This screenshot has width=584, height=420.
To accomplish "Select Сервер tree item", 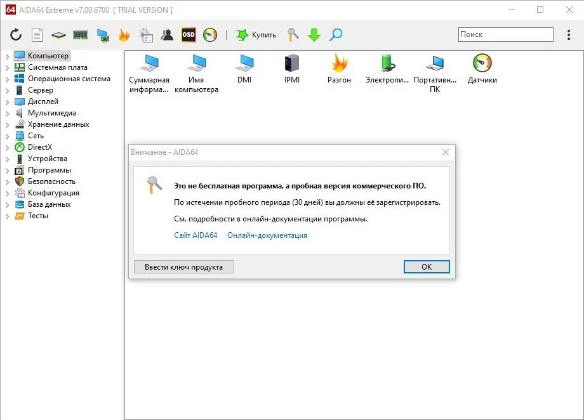I will point(40,90).
